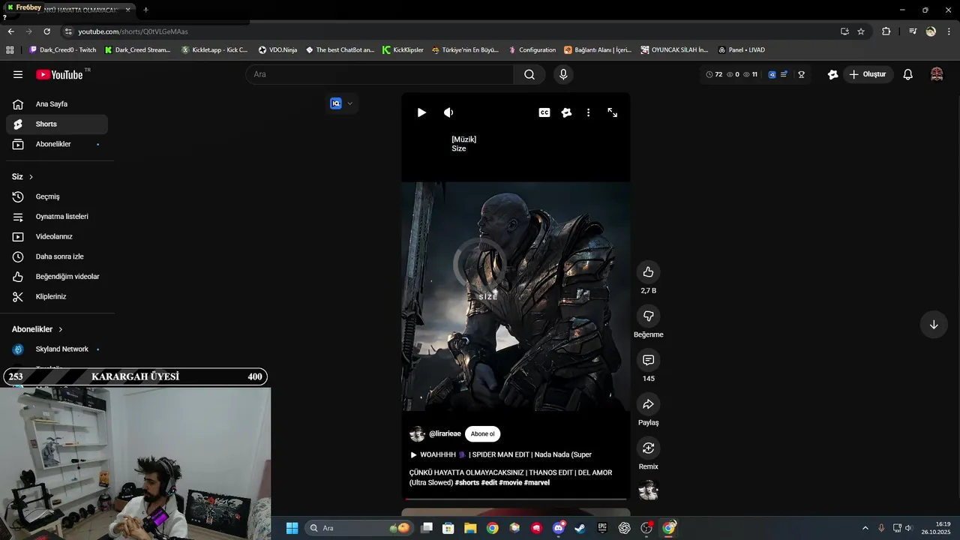This screenshot has width=960, height=540.
Task: Open Abonelikler in the sidebar
Action: [x=57, y=144]
